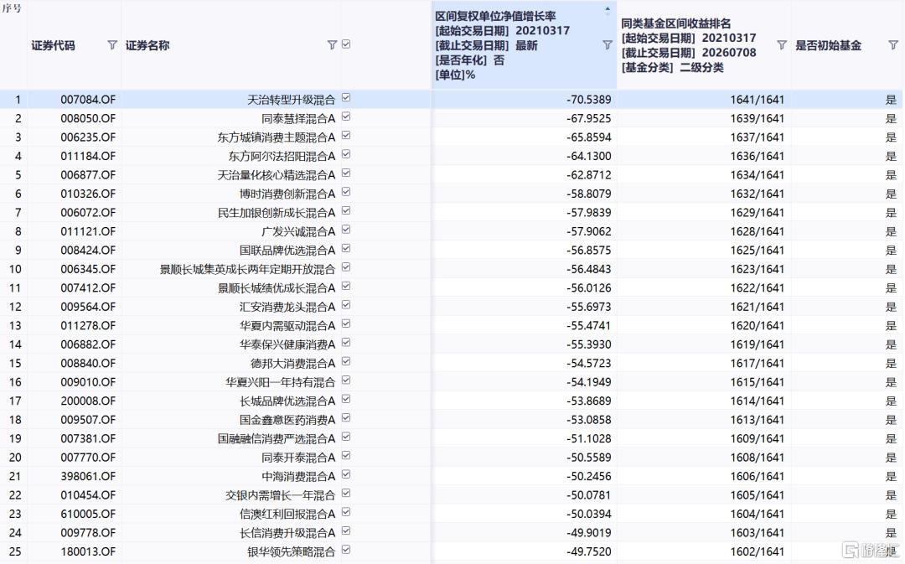The width and height of the screenshot is (905, 564).
Task: Click ranking cell 1602/1641
Action: (x=757, y=552)
